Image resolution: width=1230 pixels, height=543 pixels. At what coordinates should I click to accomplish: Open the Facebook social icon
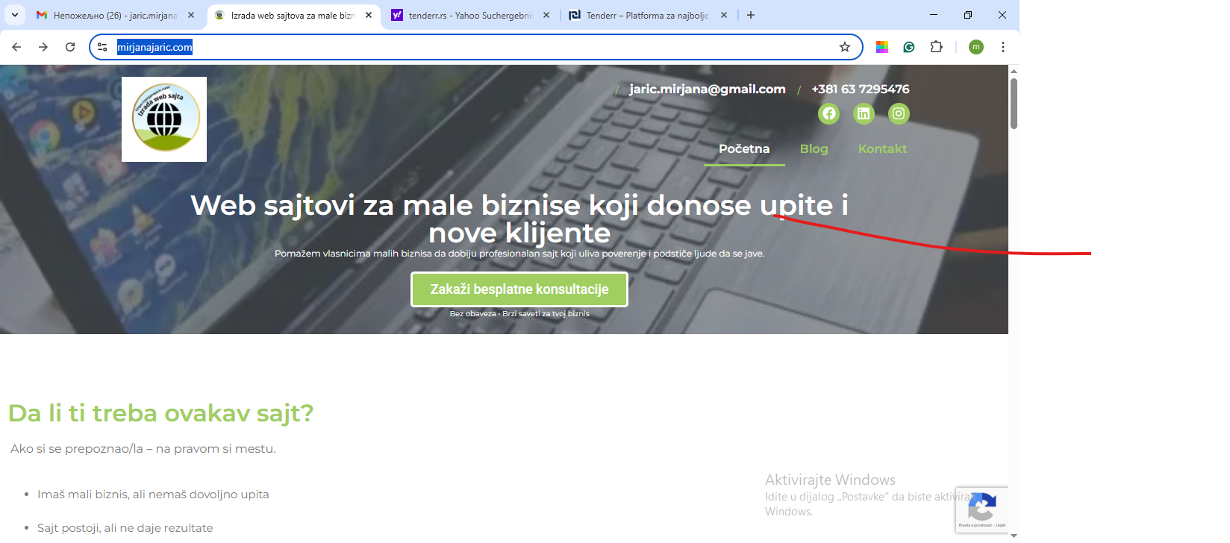[828, 113]
